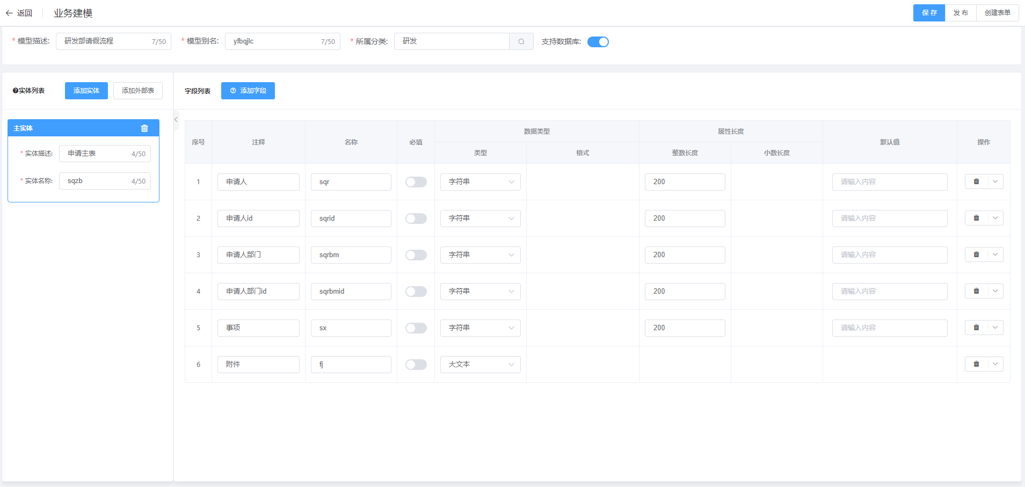Screen dimensions: 1025x487
Task: Enable required toggle for 附件 field
Action: [416, 365]
